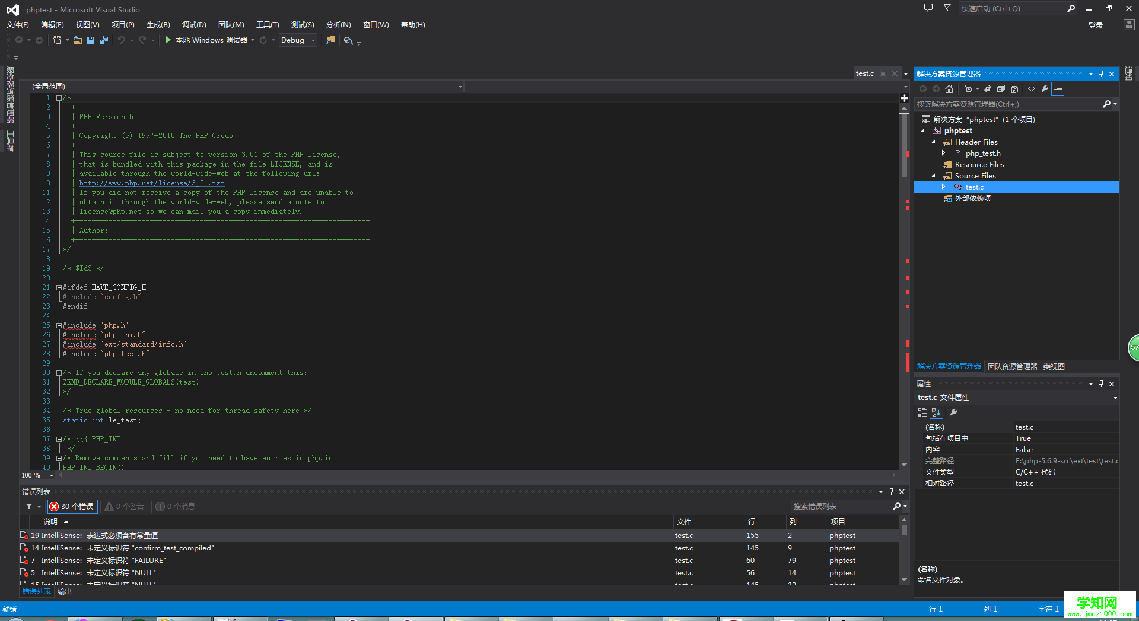Viewport: 1139px width, 621px height.
Task: Open the 文件(F) menu
Action: tap(18, 25)
